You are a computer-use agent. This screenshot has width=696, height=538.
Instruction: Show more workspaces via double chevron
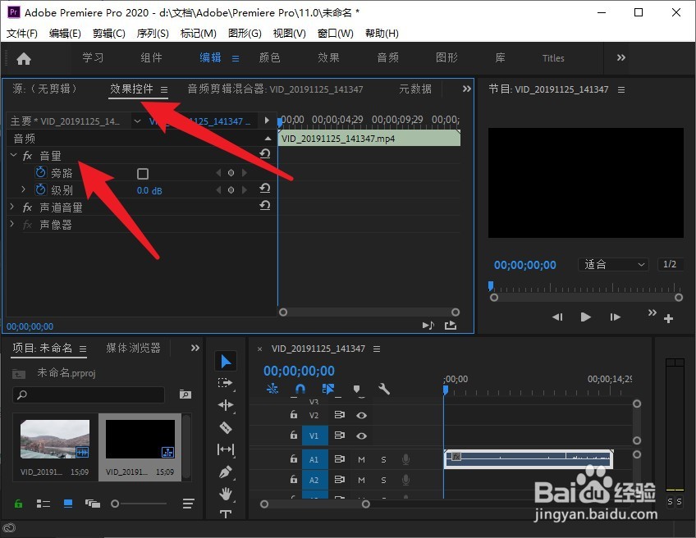pyautogui.click(x=621, y=57)
